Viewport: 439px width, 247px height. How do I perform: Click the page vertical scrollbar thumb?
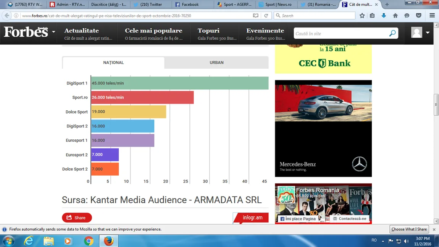pos(436,105)
